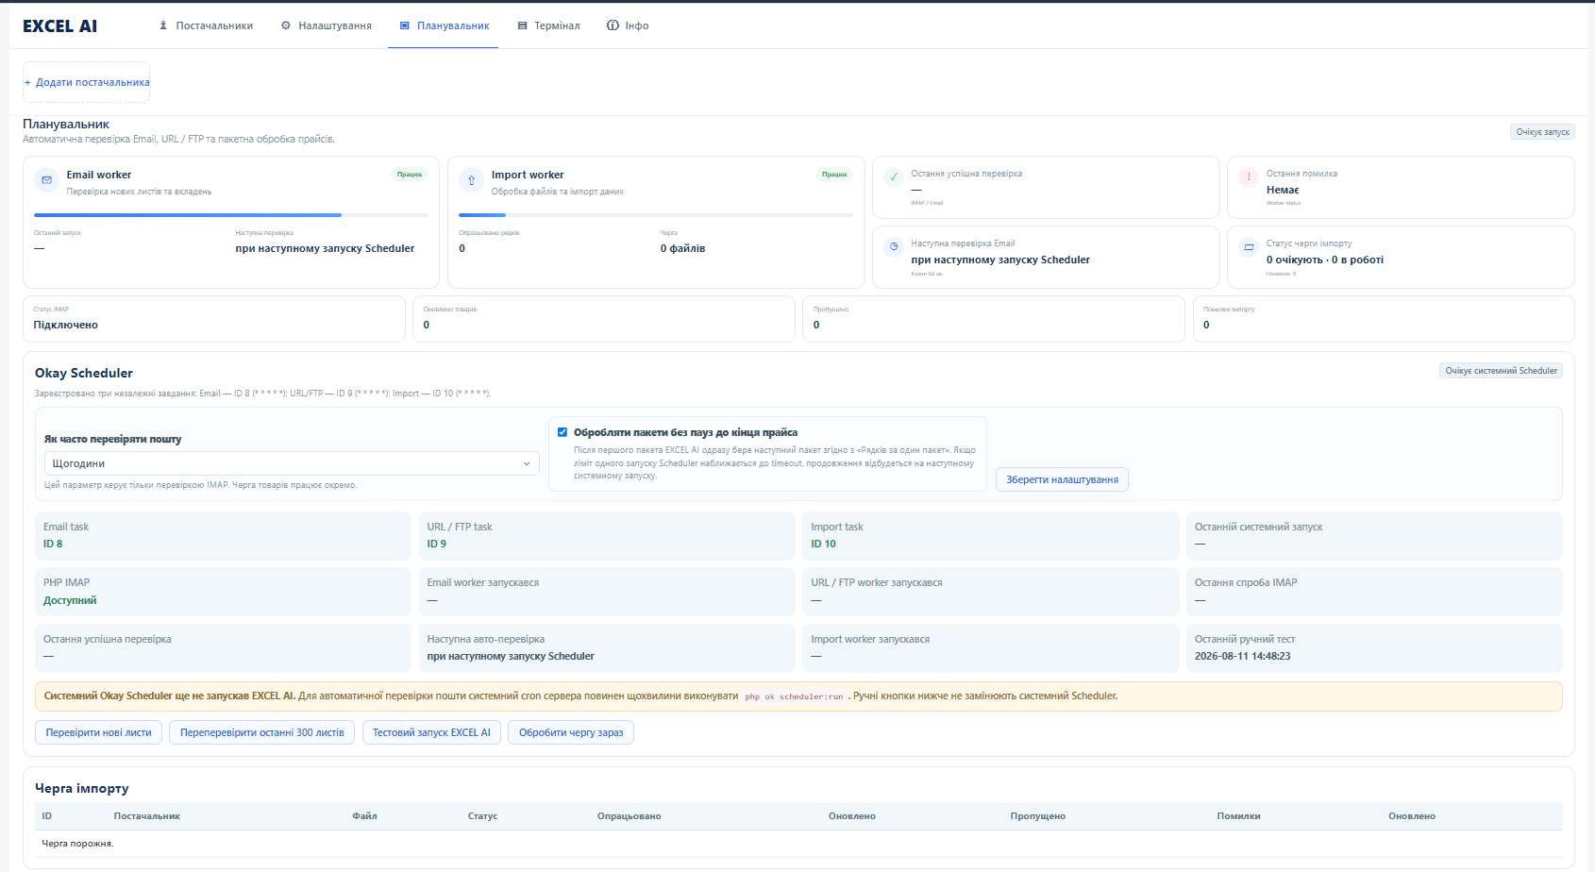Viewport: 1595px width, 872px height.
Task: Click the green checkmark success icon
Action: 894,176
